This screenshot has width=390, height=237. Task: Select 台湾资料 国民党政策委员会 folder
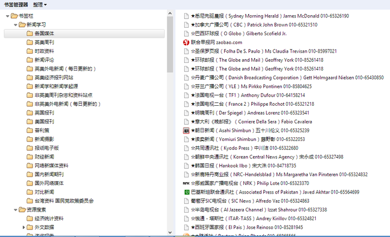(x=64, y=201)
